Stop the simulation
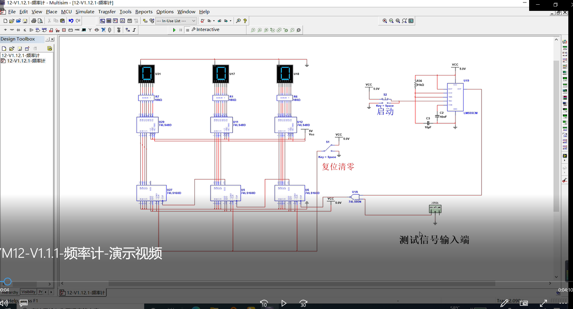The height and width of the screenshot is (309, 573). pos(188,30)
